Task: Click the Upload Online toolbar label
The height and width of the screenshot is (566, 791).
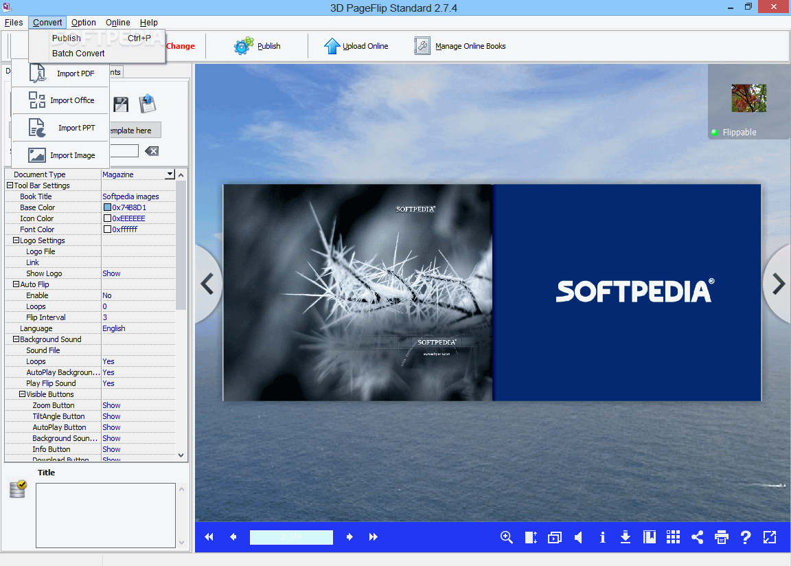Action: coord(365,46)
